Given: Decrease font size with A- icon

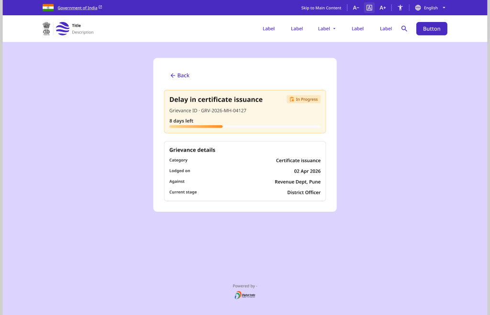Looking at the screenshot, I should click(x=356, y=8).
